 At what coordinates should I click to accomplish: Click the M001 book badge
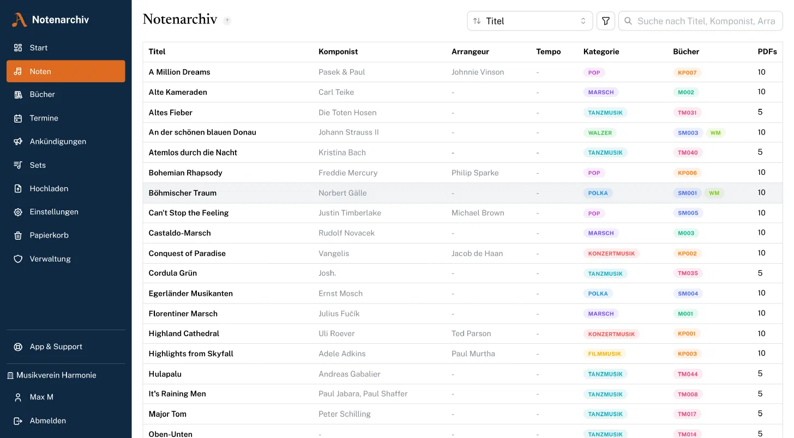(x=685, y=314)
